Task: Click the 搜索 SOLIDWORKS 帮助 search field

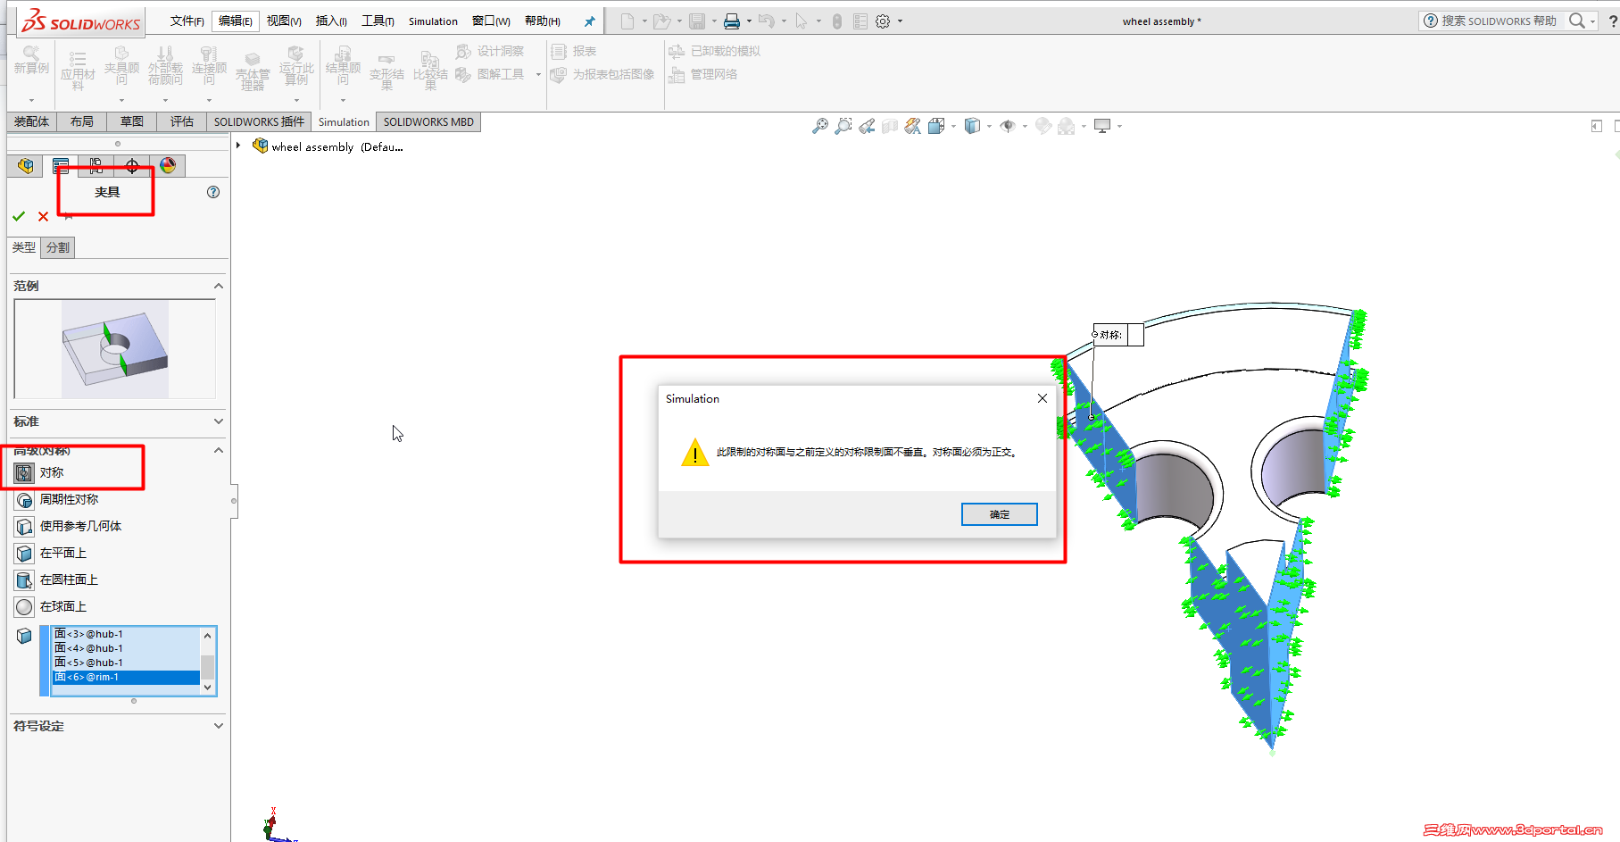Action: point(1500,21)
